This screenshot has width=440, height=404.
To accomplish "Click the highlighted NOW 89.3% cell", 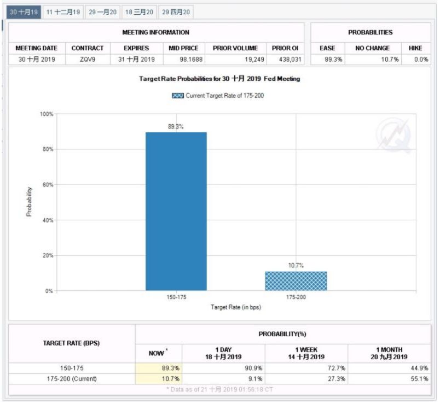I will (x=159, y=368).
